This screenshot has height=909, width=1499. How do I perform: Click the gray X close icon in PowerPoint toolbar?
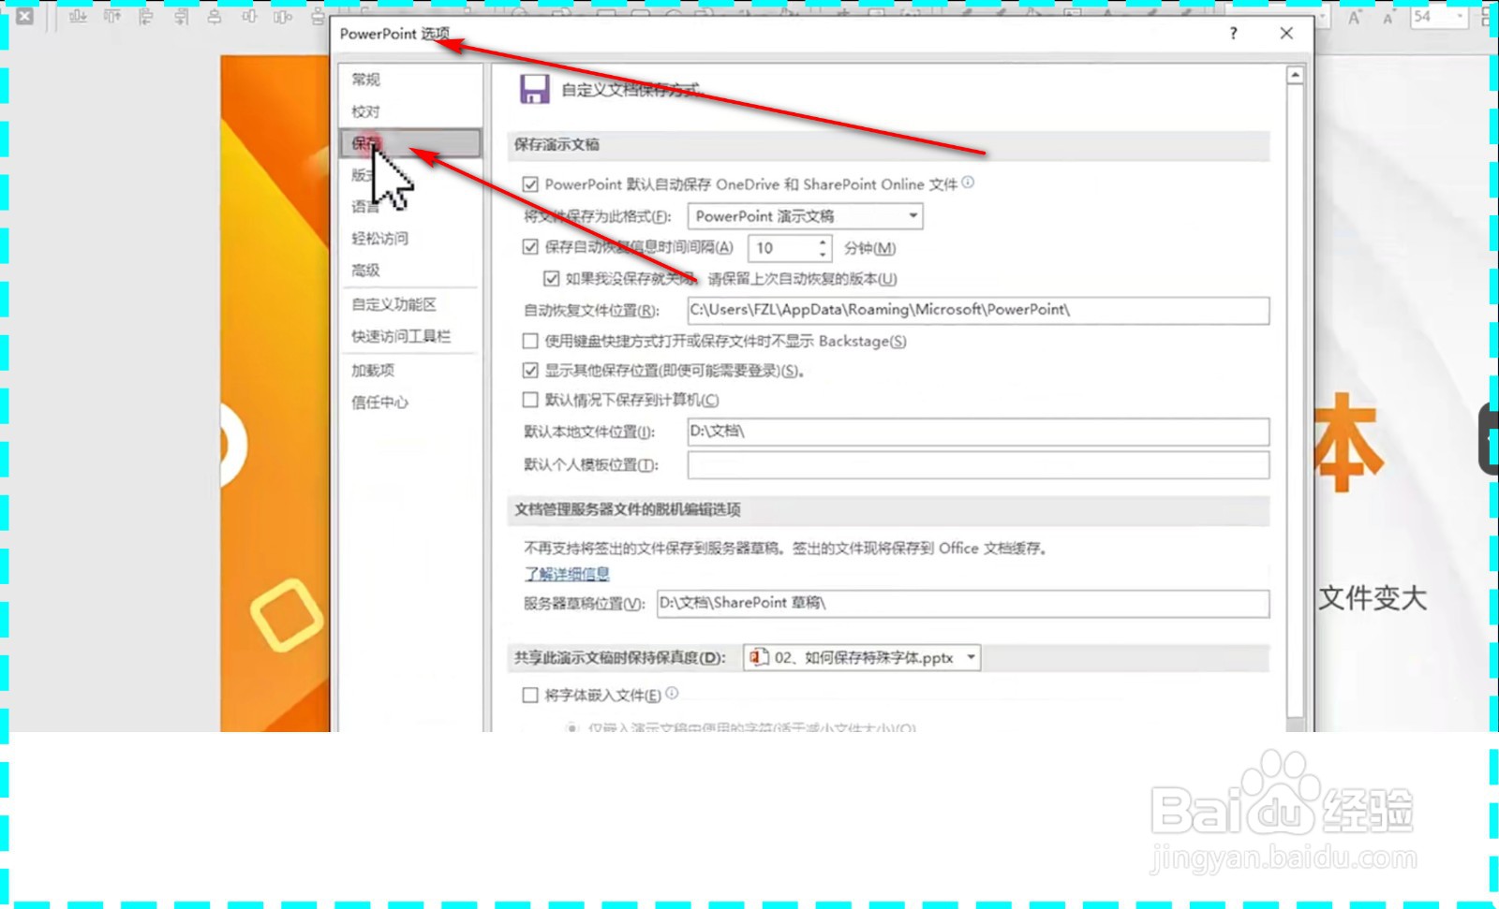click(x=25, y=16)
